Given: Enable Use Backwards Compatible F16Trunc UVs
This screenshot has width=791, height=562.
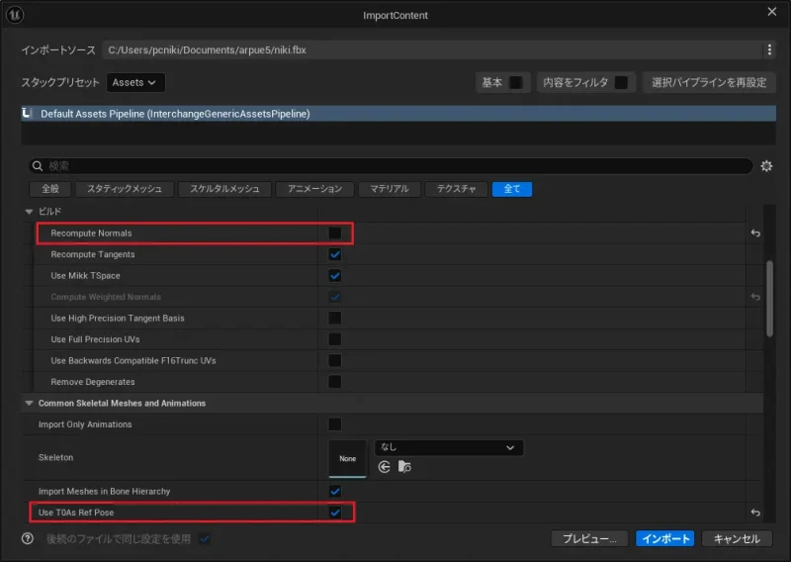Looking at the screenshot, I should coord(334,360).
